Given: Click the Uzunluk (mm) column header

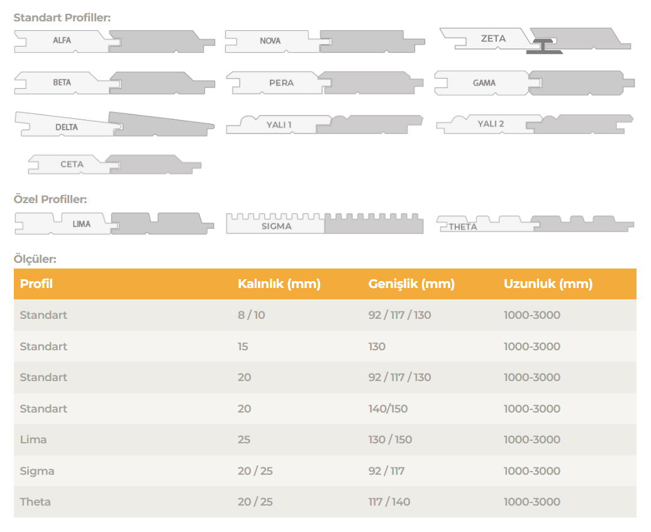Looking at the screenshot, I should [548, 284].
